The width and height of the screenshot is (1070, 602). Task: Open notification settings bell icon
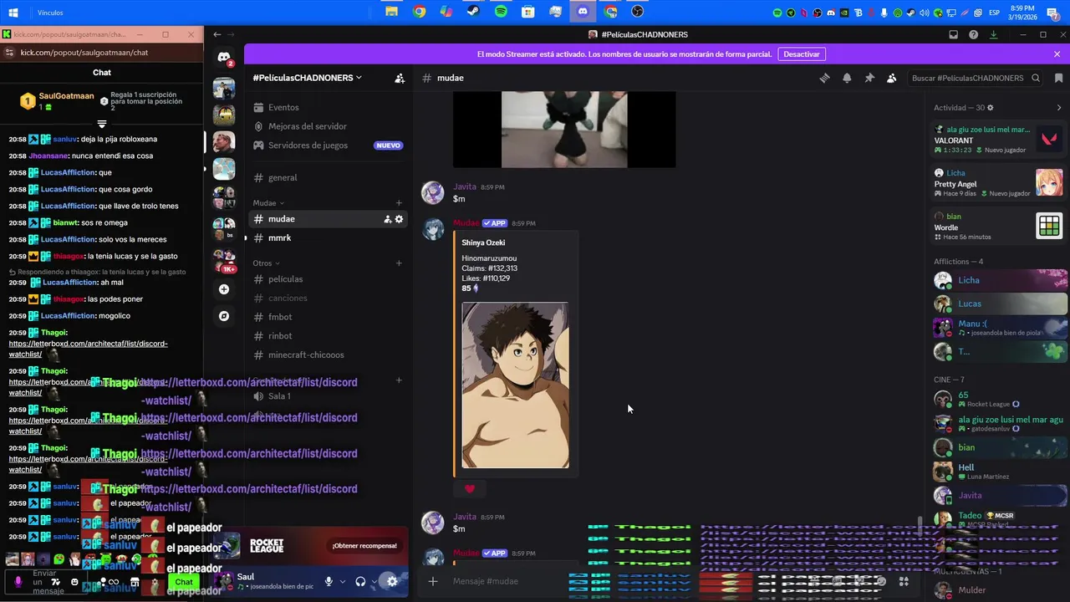point(847,78)
